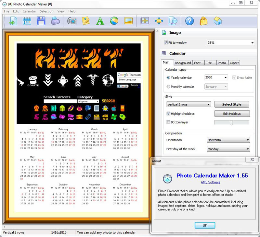
Task: Open the 2010 year dropdown
Action: click(x=216, y=77)
